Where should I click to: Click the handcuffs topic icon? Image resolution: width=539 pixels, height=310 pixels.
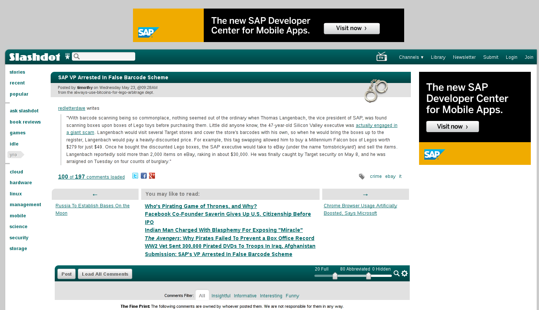click(x=376, y=90)
